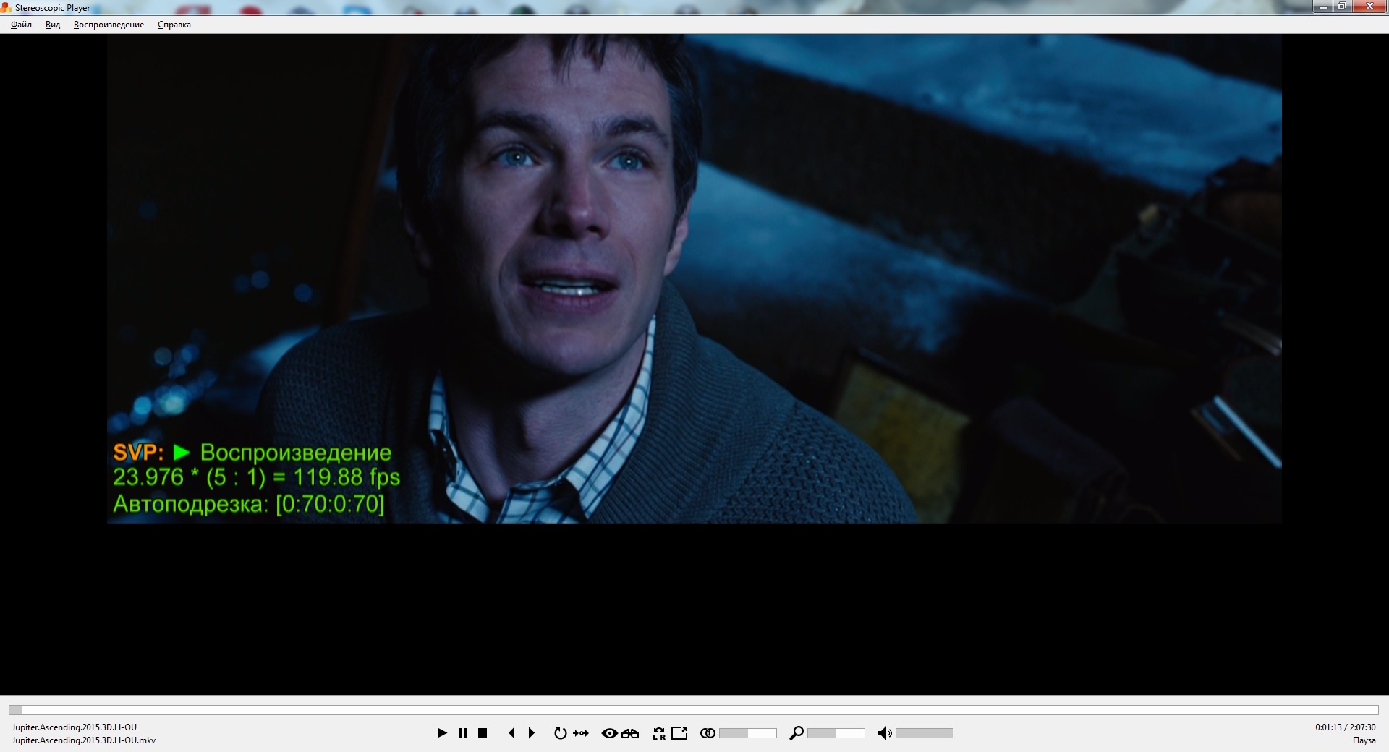This screenshot has width=1389, height=752.
Task: Click the video seek bar
Action: 693,710
